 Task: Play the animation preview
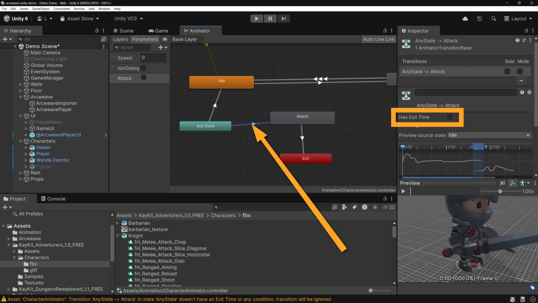pos(403,191)
